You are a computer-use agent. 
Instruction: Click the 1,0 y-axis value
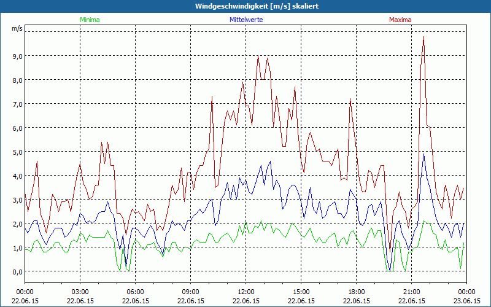[x=18, y=248]
